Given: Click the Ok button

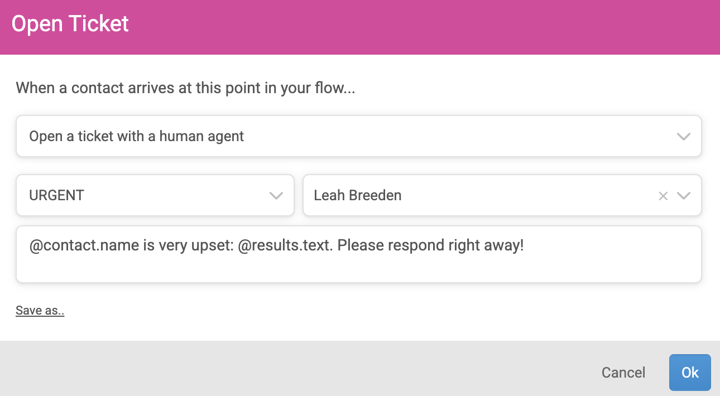Looking at the screenshot, I should pos(690,373).
